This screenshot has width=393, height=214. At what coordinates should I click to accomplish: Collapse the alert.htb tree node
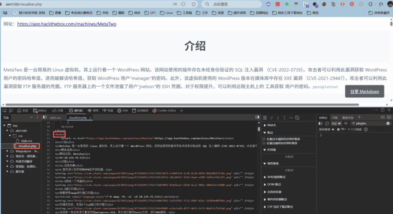7,131
